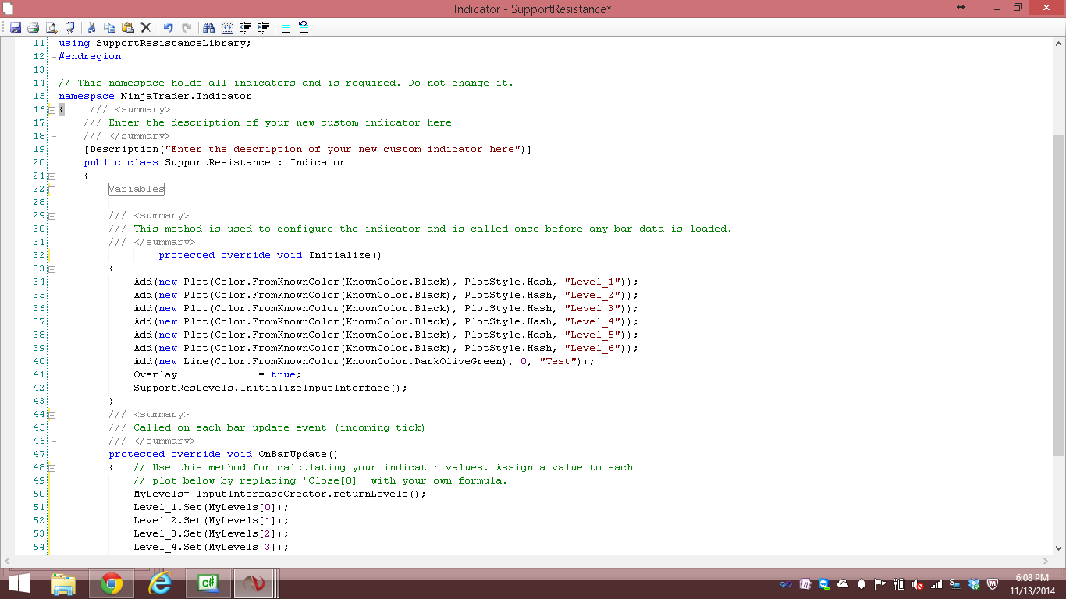Viewport: 1066px width, 599px height.
Task: Paste clipboard contents via toolbar icon
Action: point(128,27)
